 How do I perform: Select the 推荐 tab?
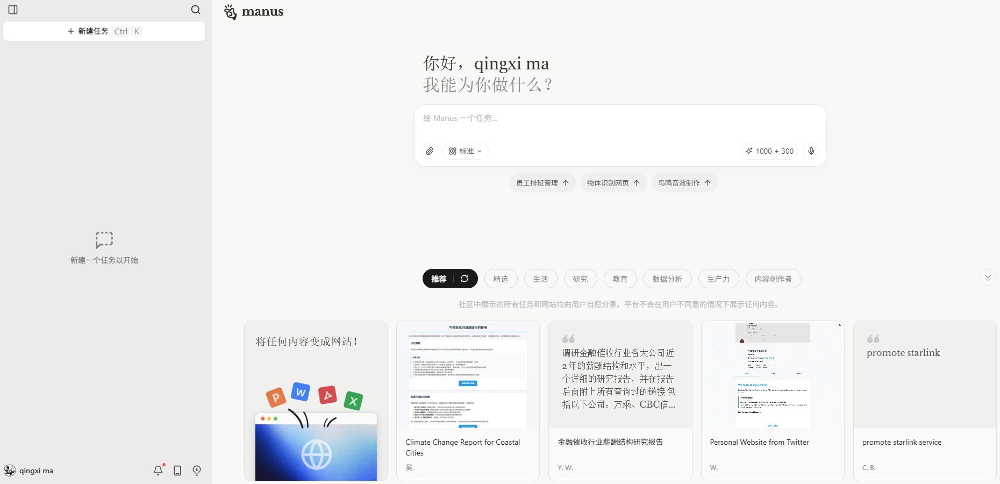[x=439, y=279]
